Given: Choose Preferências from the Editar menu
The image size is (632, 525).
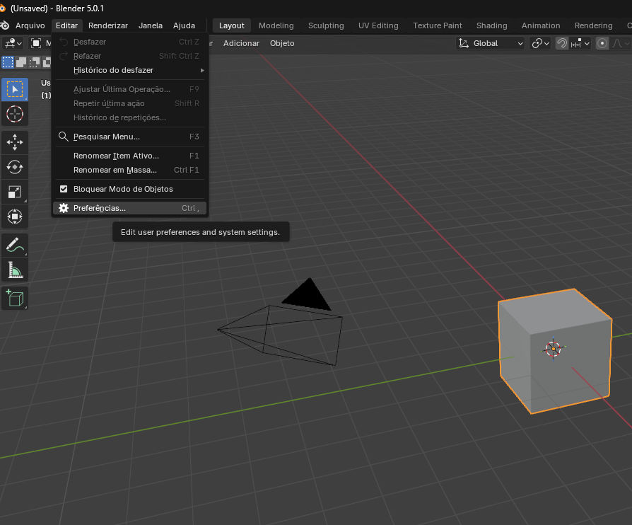Looking at the screenshot, I should point(129,208).
